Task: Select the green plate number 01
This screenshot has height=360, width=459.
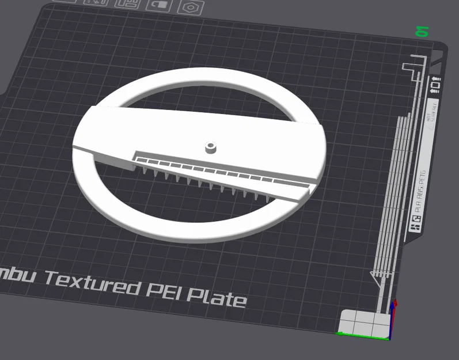Action: 422,31
